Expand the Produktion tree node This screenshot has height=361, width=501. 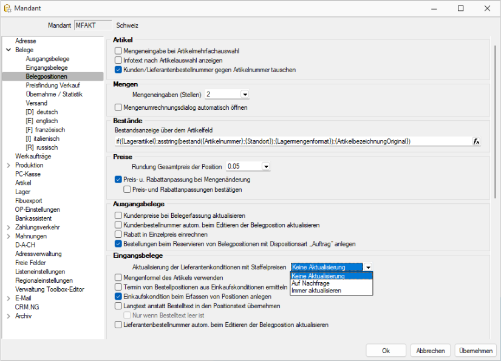(x=8, y=165)
